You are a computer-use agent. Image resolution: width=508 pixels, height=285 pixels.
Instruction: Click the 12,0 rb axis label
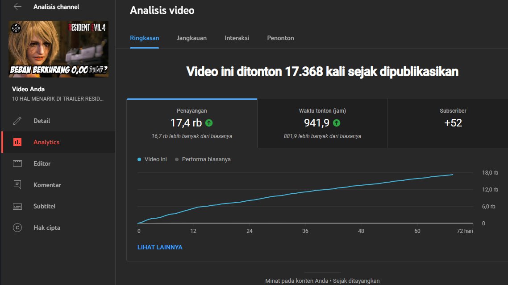tap(490, 189)
